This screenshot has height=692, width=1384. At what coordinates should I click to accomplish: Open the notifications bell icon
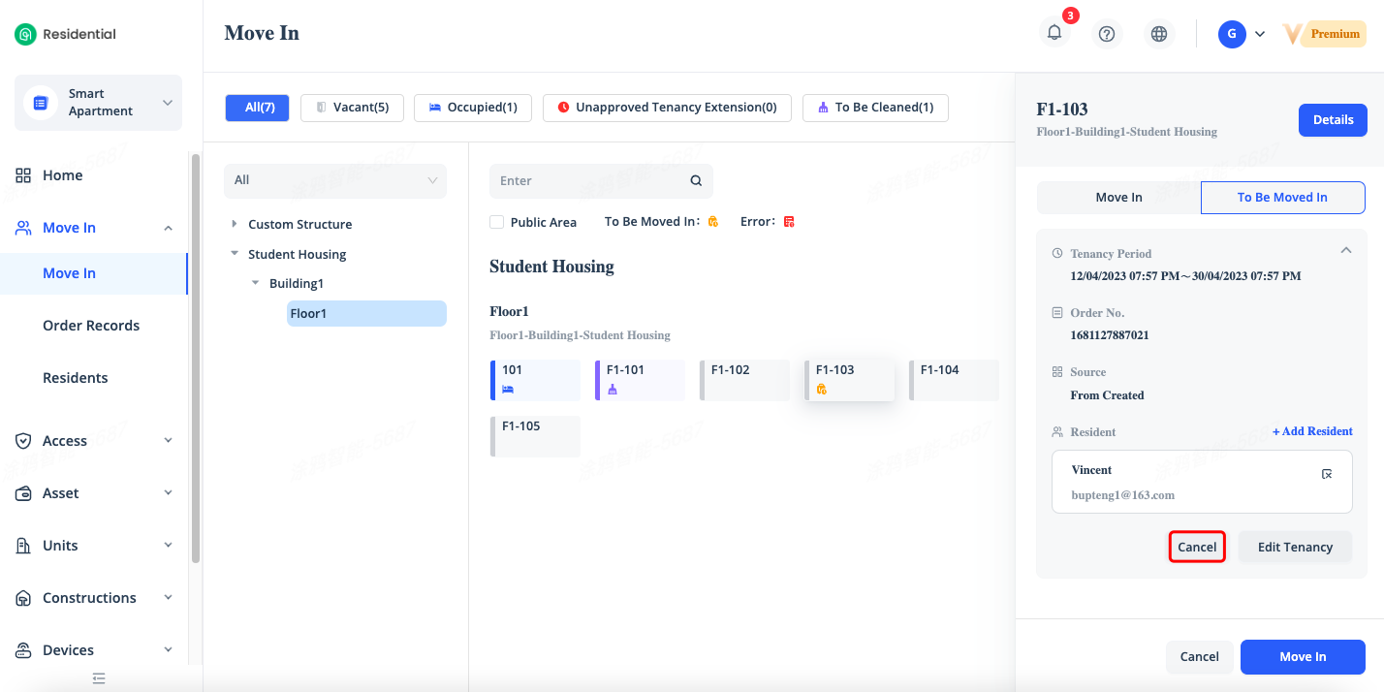coord(1054,33)
